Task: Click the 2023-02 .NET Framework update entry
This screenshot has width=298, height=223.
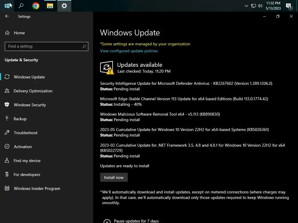Action: [x=192, y=151]
